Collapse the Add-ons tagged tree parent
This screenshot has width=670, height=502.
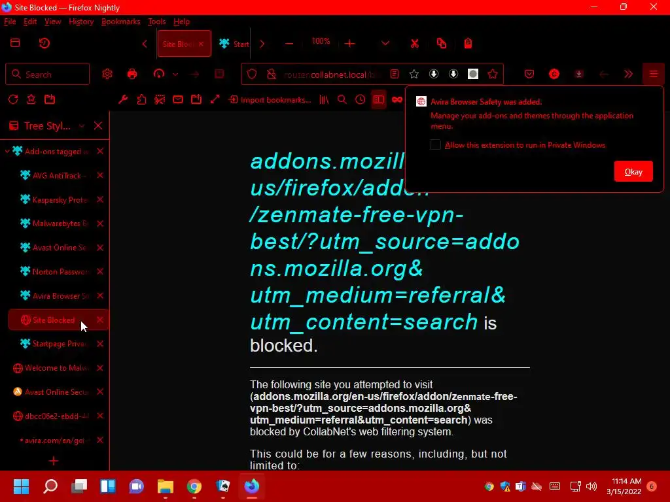(7, 151)
